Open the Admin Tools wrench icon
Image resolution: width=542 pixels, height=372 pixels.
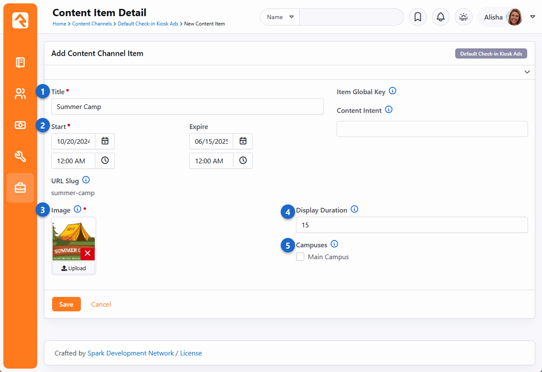pyautogui.click(x=20, y=157)
